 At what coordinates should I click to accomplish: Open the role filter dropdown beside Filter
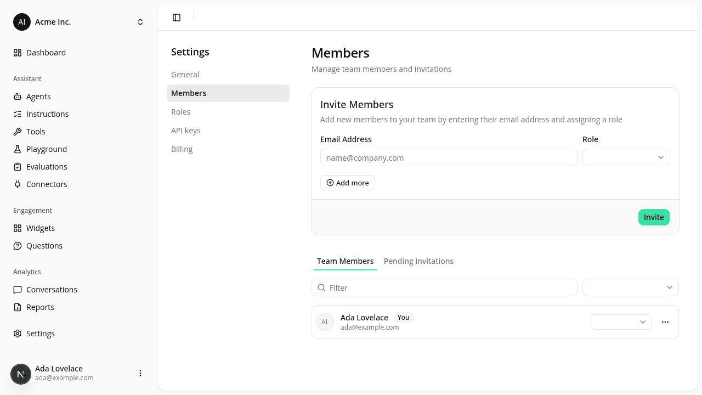click(631, 287)
